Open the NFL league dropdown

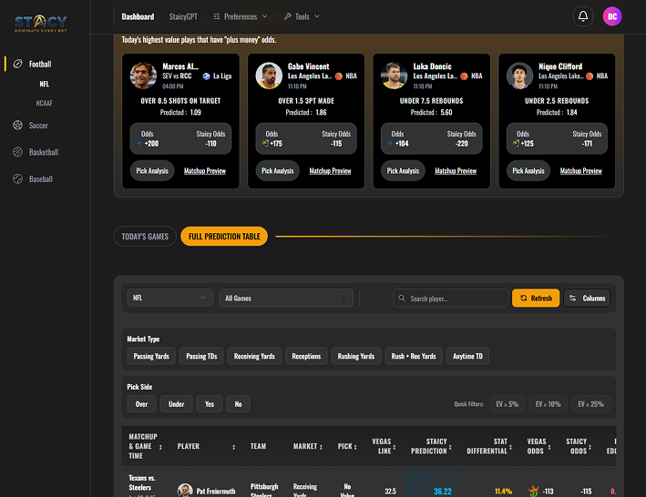pos(169,298)
